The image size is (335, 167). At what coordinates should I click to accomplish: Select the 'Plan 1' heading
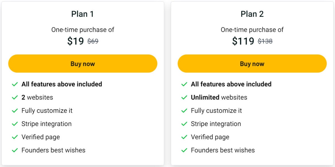[83, 14]
